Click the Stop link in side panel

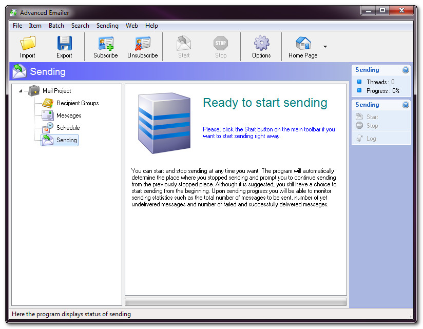(372, 126)
